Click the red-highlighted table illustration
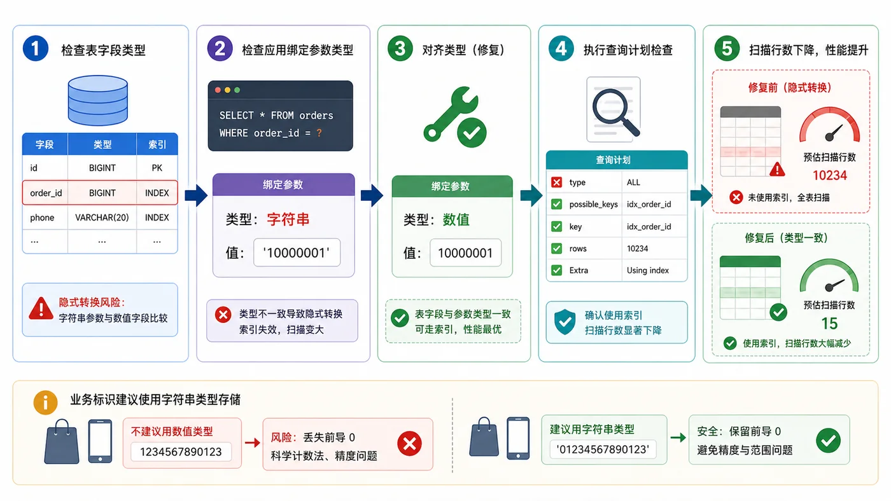891x501 pixels. 750,141
